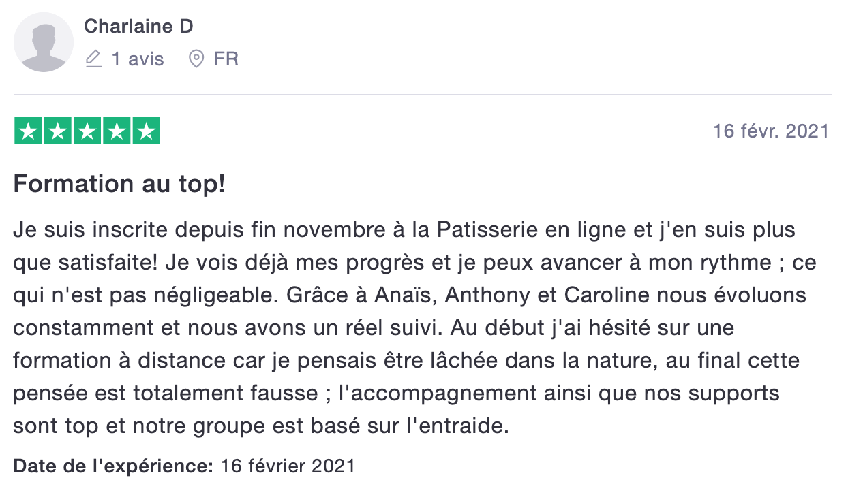Viewport: 848px width, 497px height.
Task: Click the fourth green rating star
Action: coord(117,131)
